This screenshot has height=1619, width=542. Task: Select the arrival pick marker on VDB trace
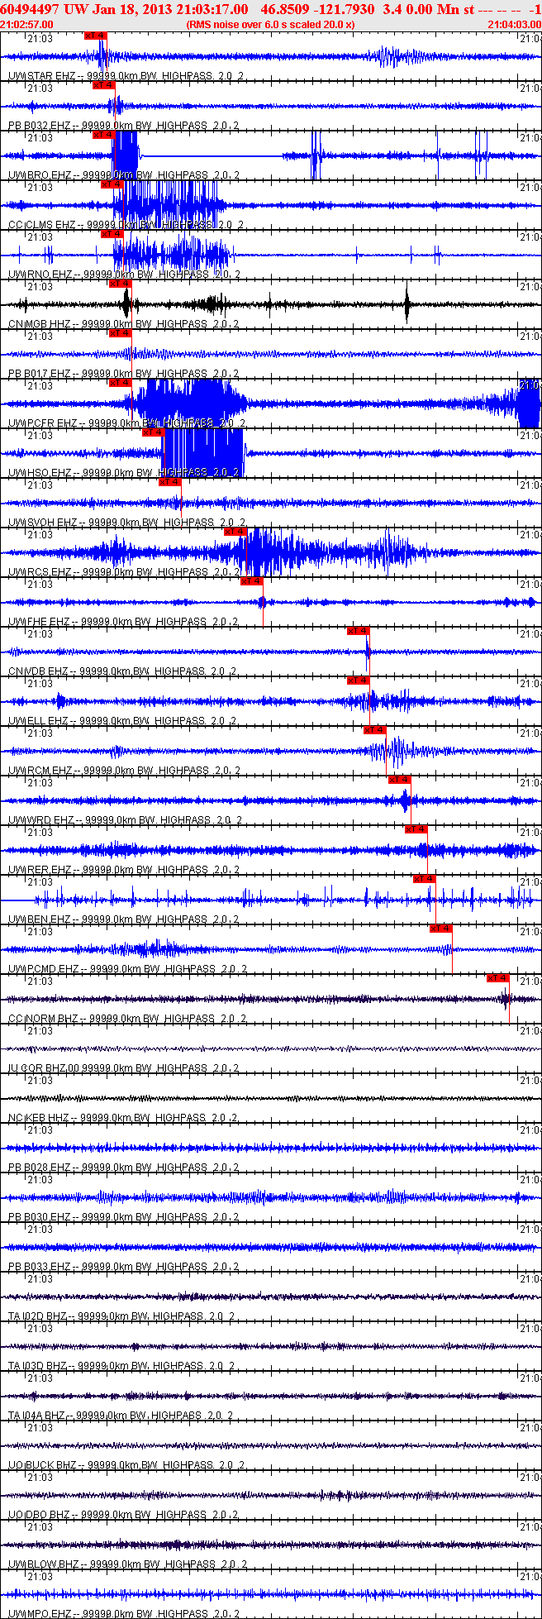pyautogui.click(x=358, y=631)
